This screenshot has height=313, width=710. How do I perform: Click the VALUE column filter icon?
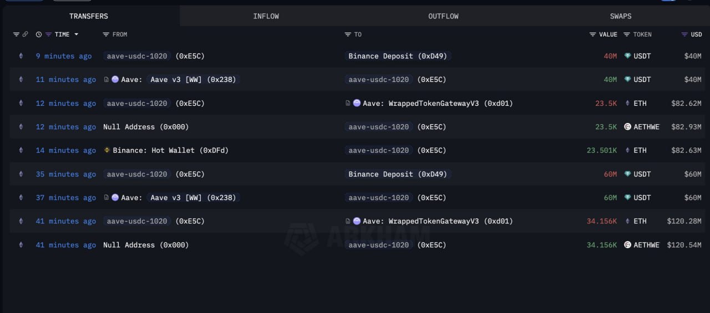coord(592,34)
